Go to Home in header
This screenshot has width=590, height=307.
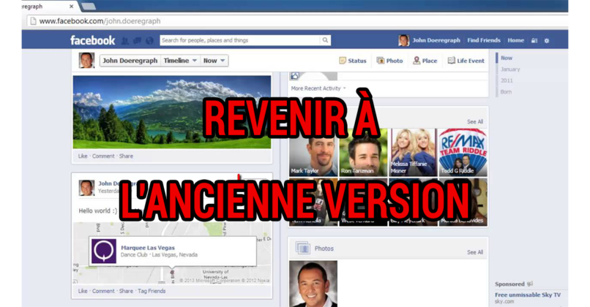point(516,40)
